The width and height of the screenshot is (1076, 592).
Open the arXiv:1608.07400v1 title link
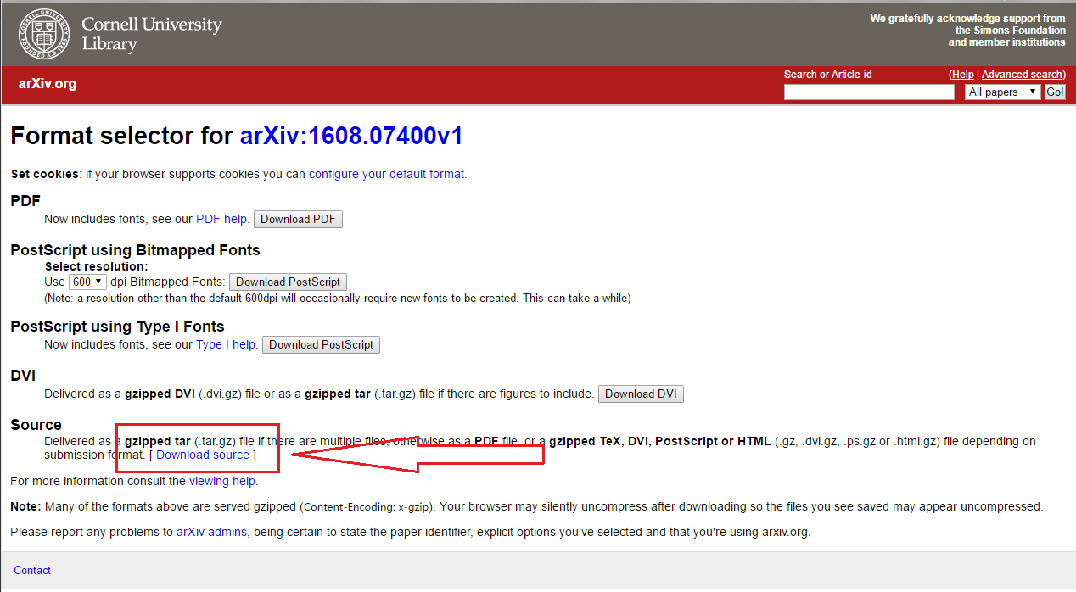point(351,136)
